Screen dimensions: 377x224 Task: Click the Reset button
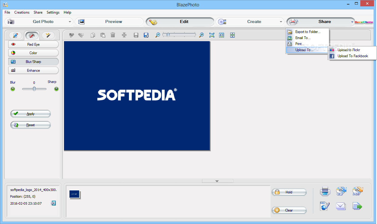coord(30,125)
